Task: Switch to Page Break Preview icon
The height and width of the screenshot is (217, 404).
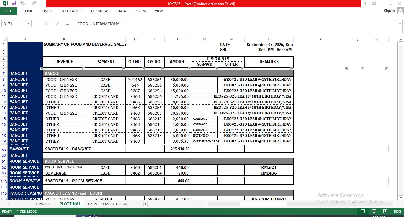Action: [385, 211]
